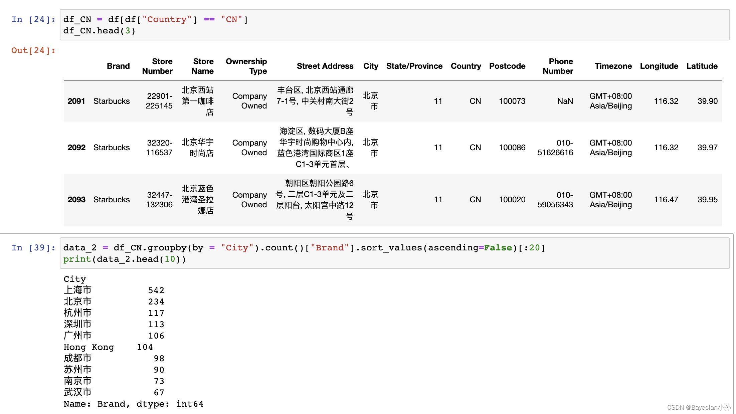Click postcode 100020
The width and height of the screenshot is (736, 414).
[512, 200]
